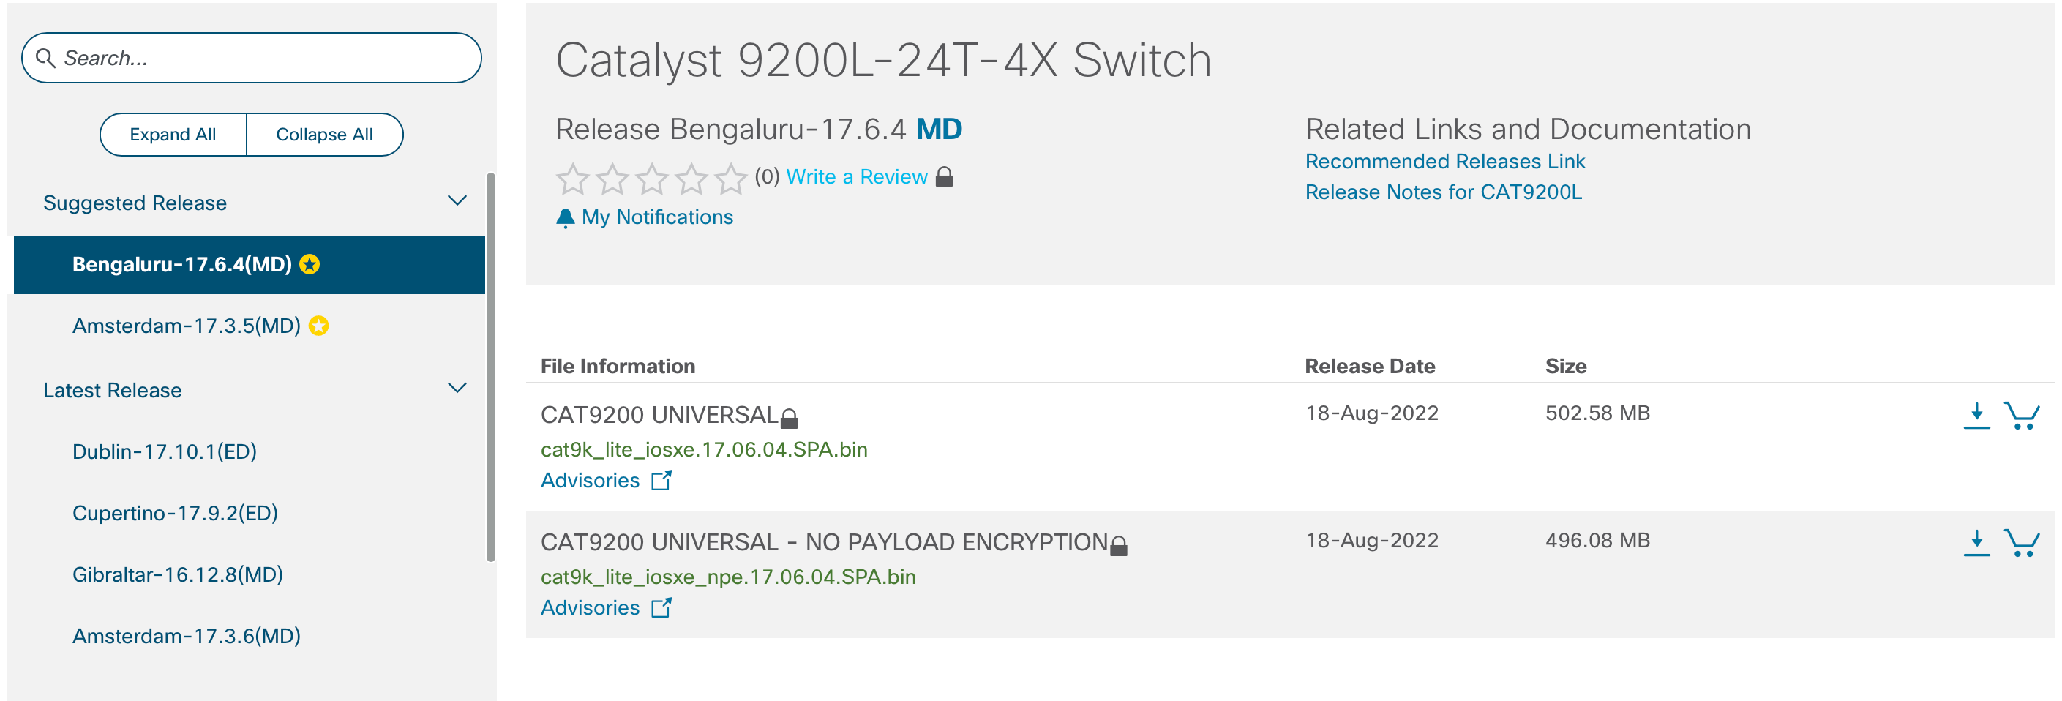Select Gibraltar-16.12.8(MD) release
Screen dimensions: 2062x701
coord(178,574)
